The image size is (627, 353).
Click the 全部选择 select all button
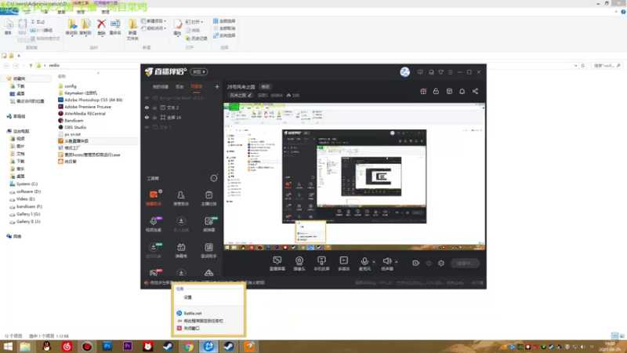pyautogui.click(x=224, y=21)
